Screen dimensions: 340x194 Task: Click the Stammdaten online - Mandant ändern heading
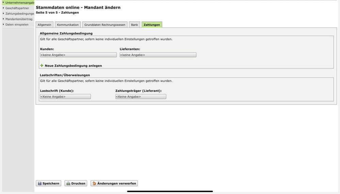pos(78,7)
